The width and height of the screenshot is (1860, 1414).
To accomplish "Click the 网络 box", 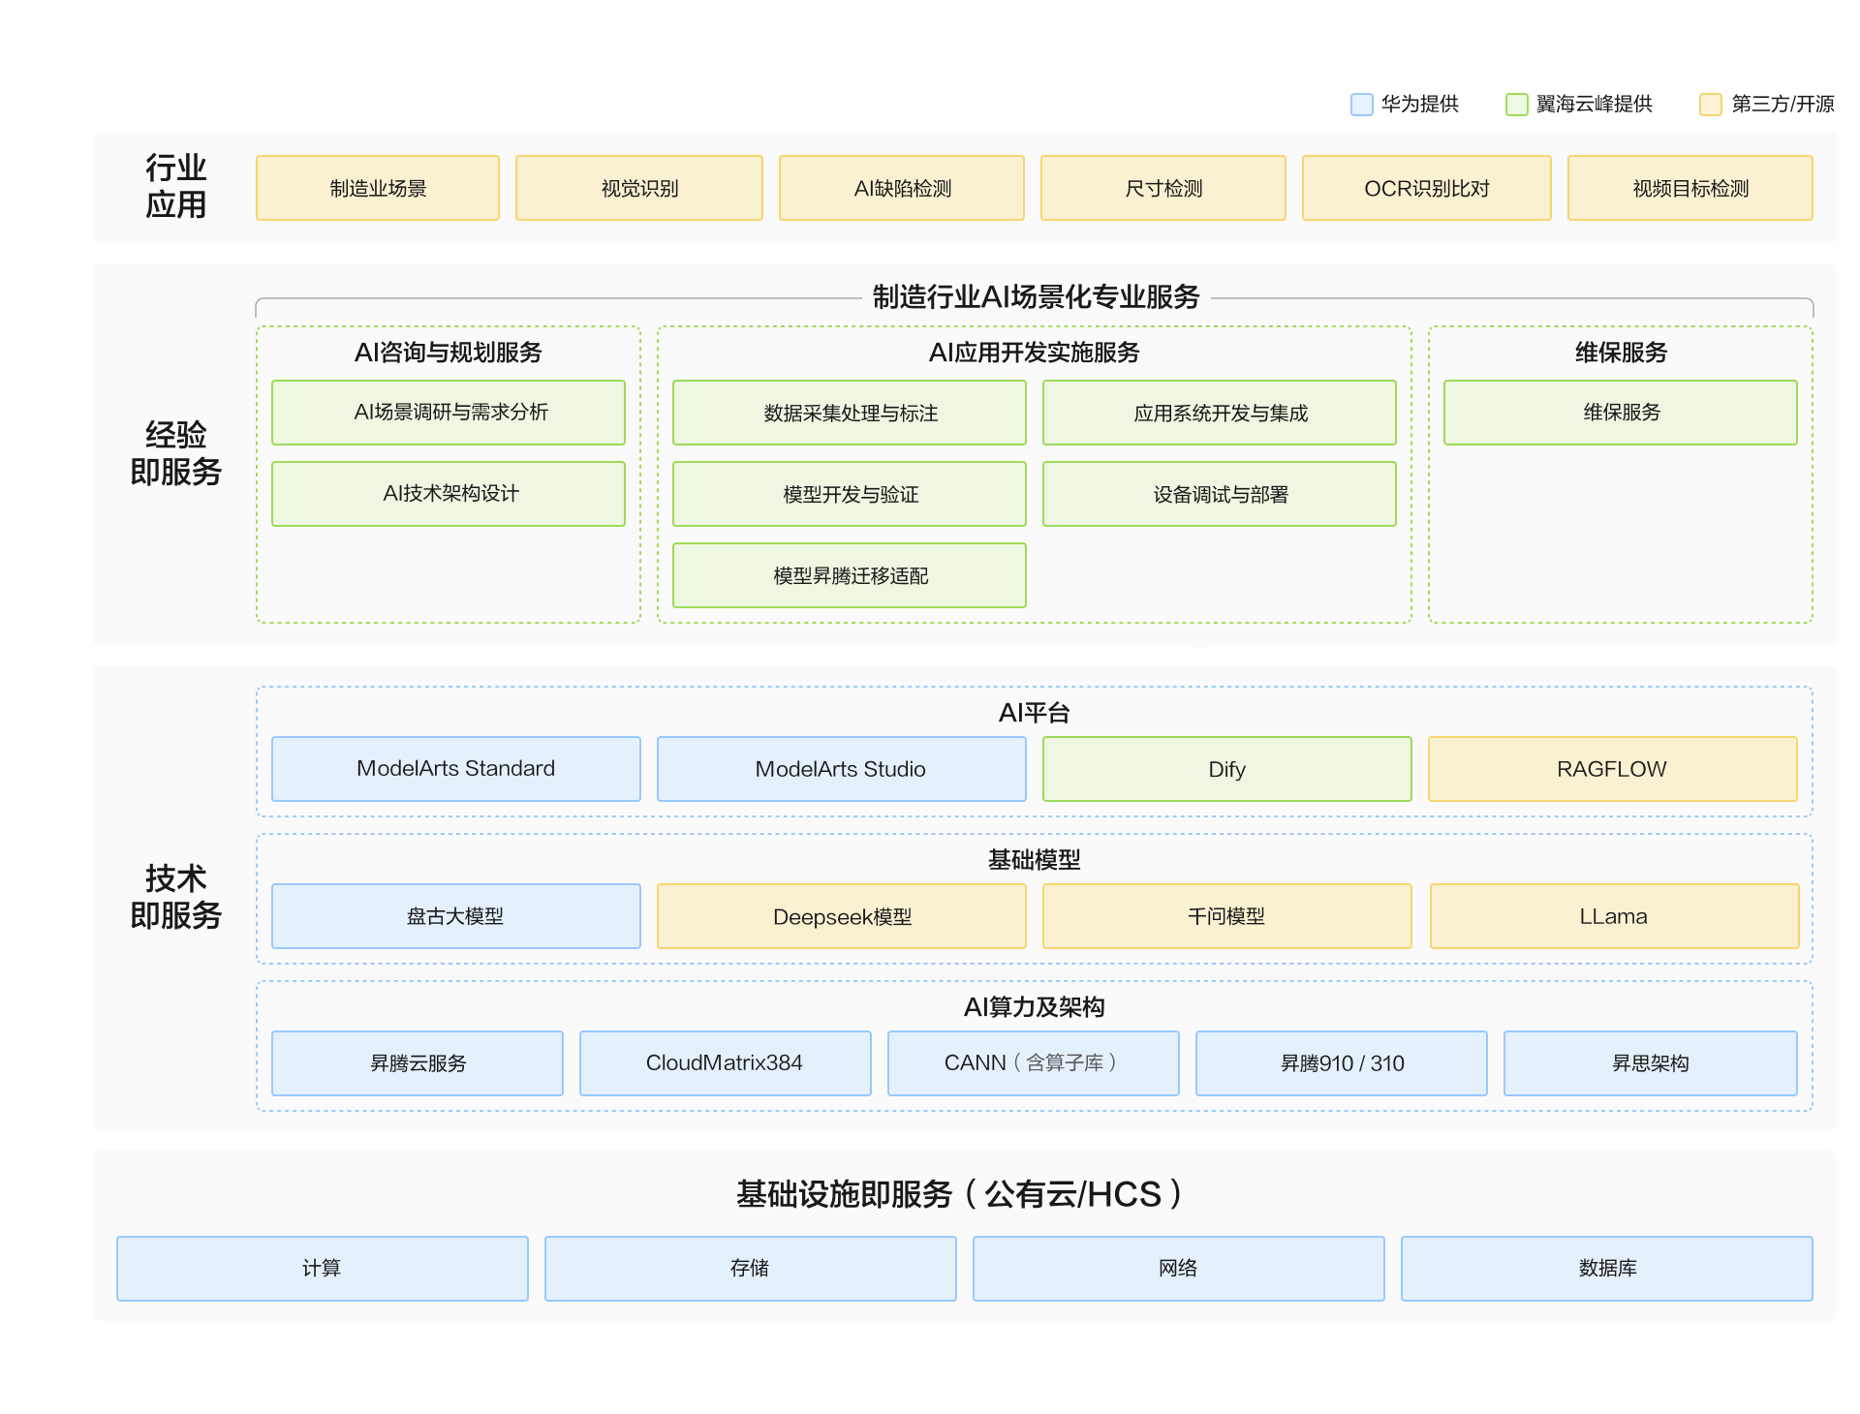I will (1179, 1269).
